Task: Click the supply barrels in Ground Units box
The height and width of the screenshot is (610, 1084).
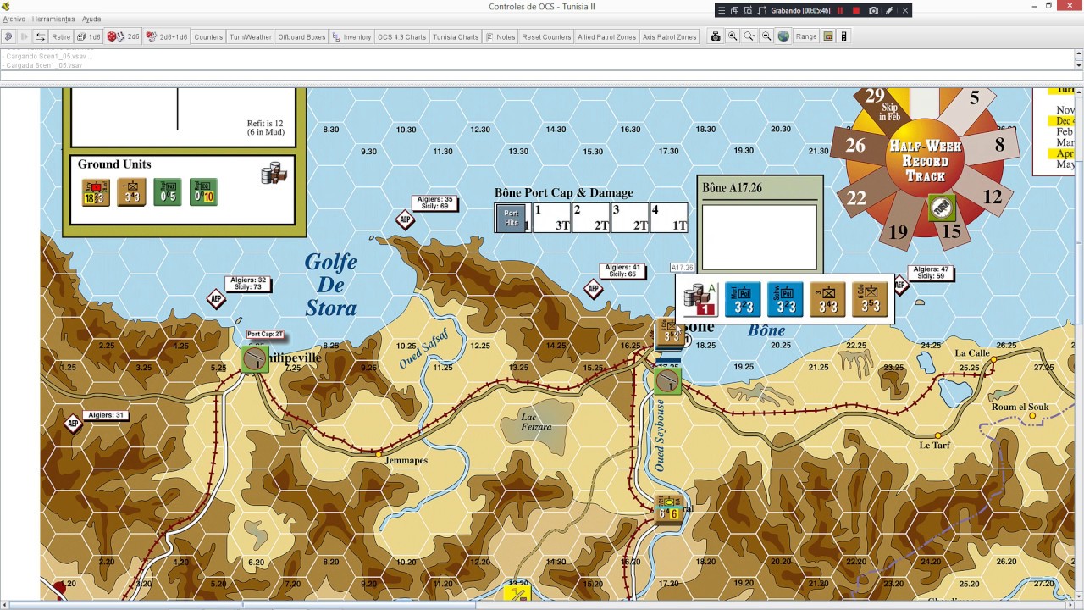Action: (274, 173)
